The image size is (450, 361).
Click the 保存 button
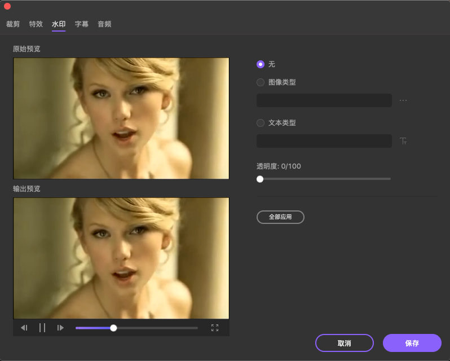tap(412, 343)
